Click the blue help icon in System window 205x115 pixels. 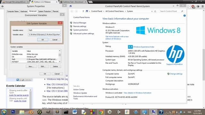pos(184,16)
